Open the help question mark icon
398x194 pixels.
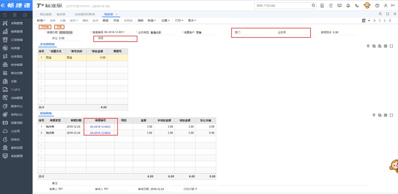pyautogui.click(x=377, y=6)
